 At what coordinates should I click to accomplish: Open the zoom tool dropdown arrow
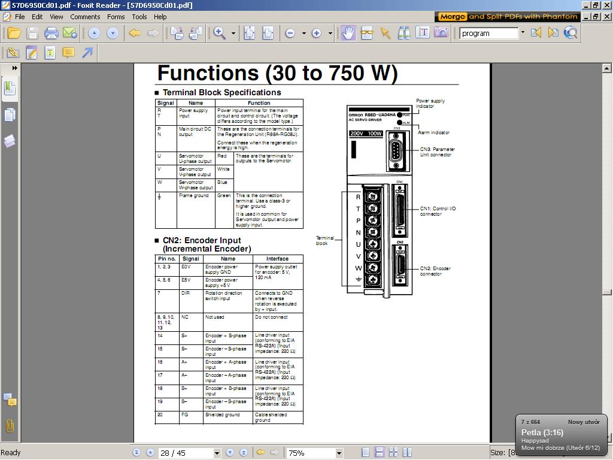[233, 34]
